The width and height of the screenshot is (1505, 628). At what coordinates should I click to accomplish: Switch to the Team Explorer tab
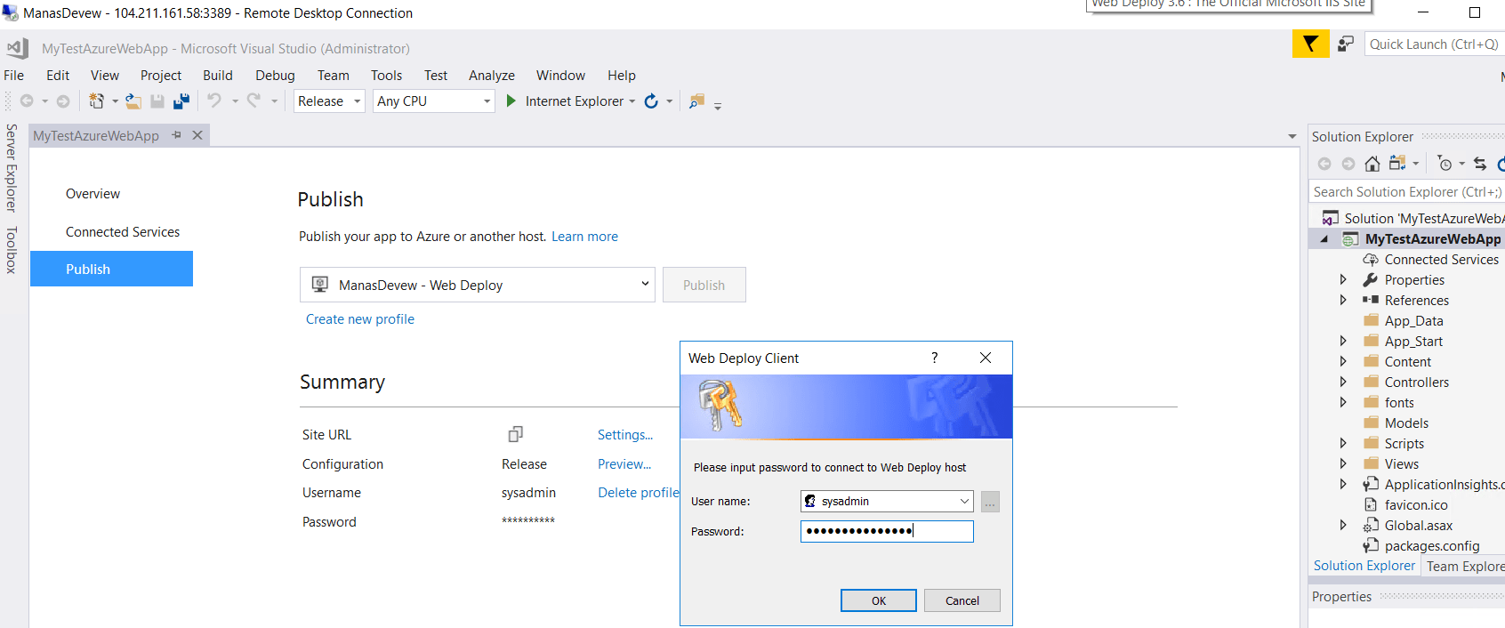[1465, 566]
